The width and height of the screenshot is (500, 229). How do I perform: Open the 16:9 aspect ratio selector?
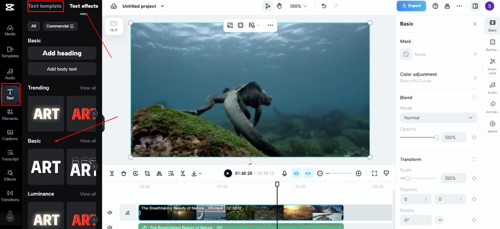point(114,26)
